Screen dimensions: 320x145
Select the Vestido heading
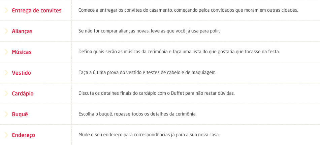21,73
